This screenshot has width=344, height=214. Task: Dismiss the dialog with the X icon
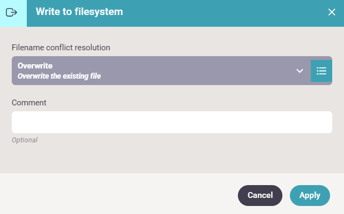332,12
